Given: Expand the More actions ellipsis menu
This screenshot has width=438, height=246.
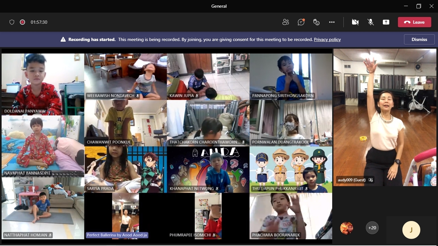Looking at the screenshot, I should (x=332, y=22).
